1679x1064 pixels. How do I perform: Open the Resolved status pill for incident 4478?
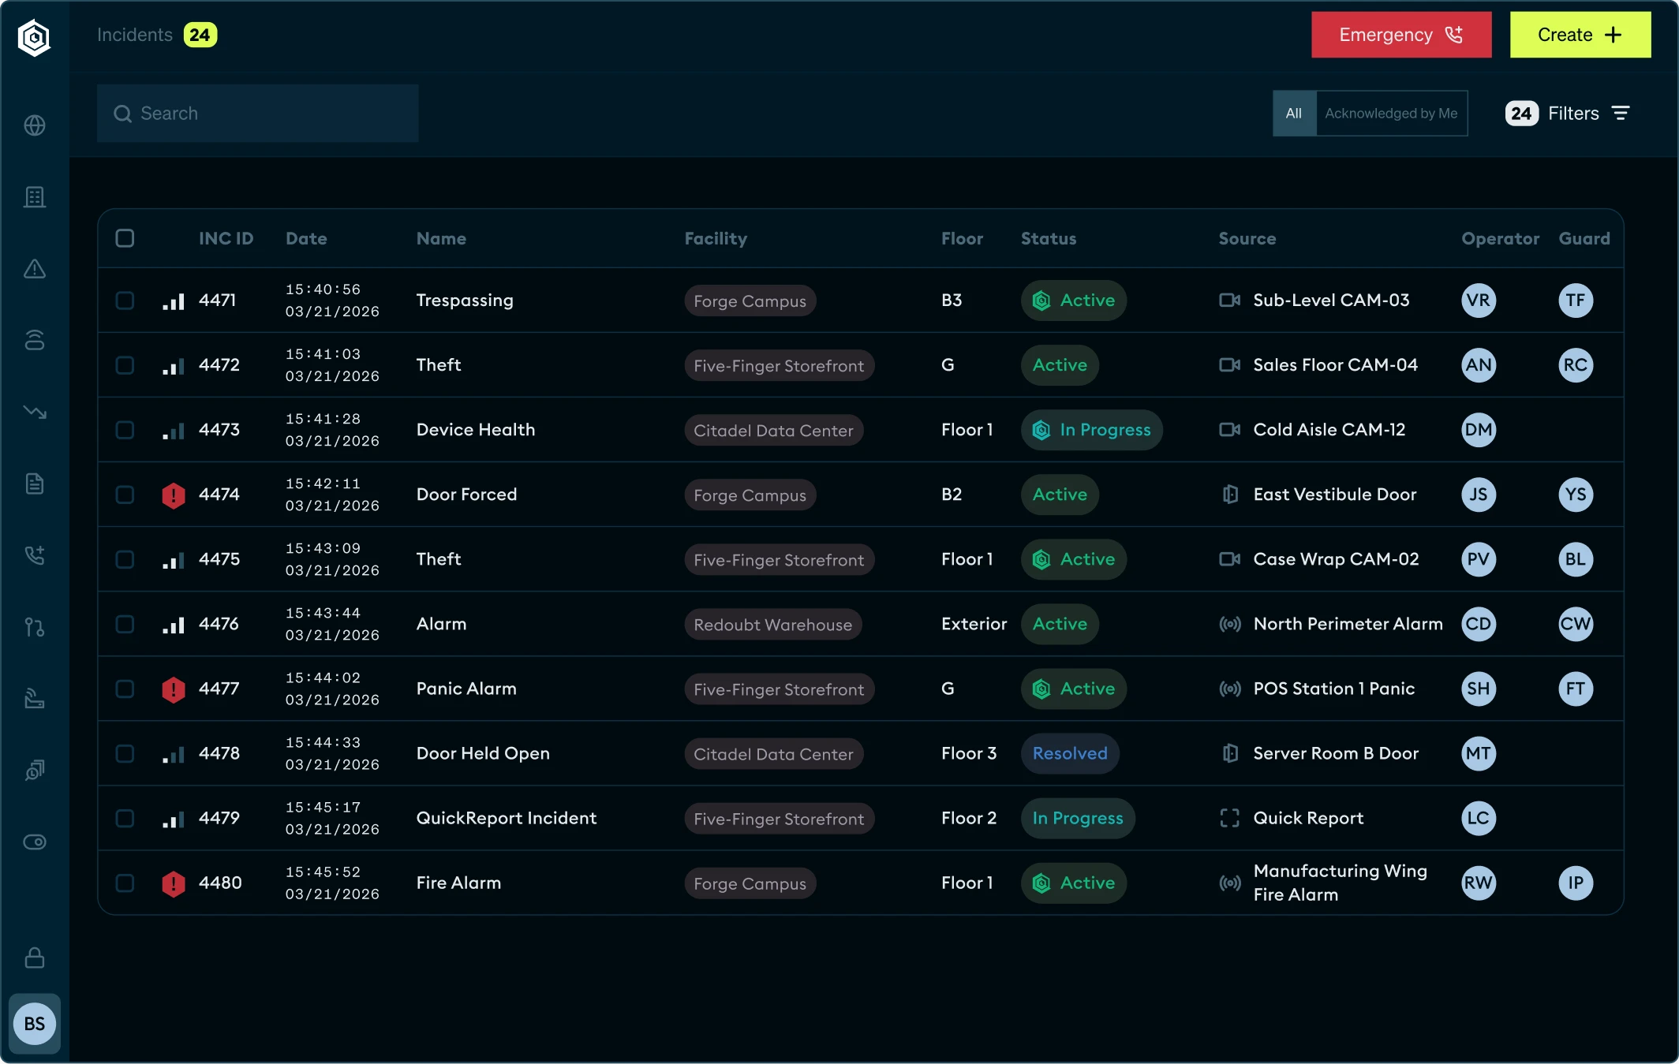[1070, 753]
